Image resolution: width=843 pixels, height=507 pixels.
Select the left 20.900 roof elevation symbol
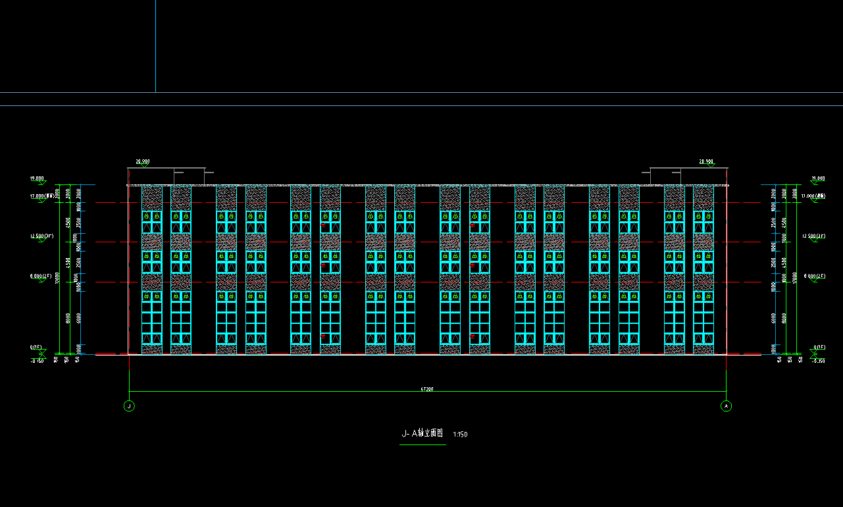(x=143, y=161)
